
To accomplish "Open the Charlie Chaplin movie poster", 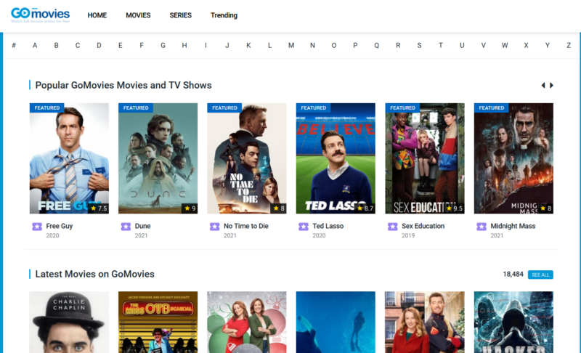I will (69, 322).
